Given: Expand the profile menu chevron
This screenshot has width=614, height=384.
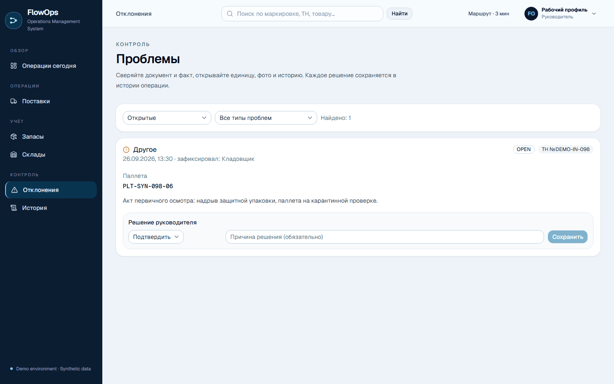Looking at the screenshot, I should tap(594, 14).
